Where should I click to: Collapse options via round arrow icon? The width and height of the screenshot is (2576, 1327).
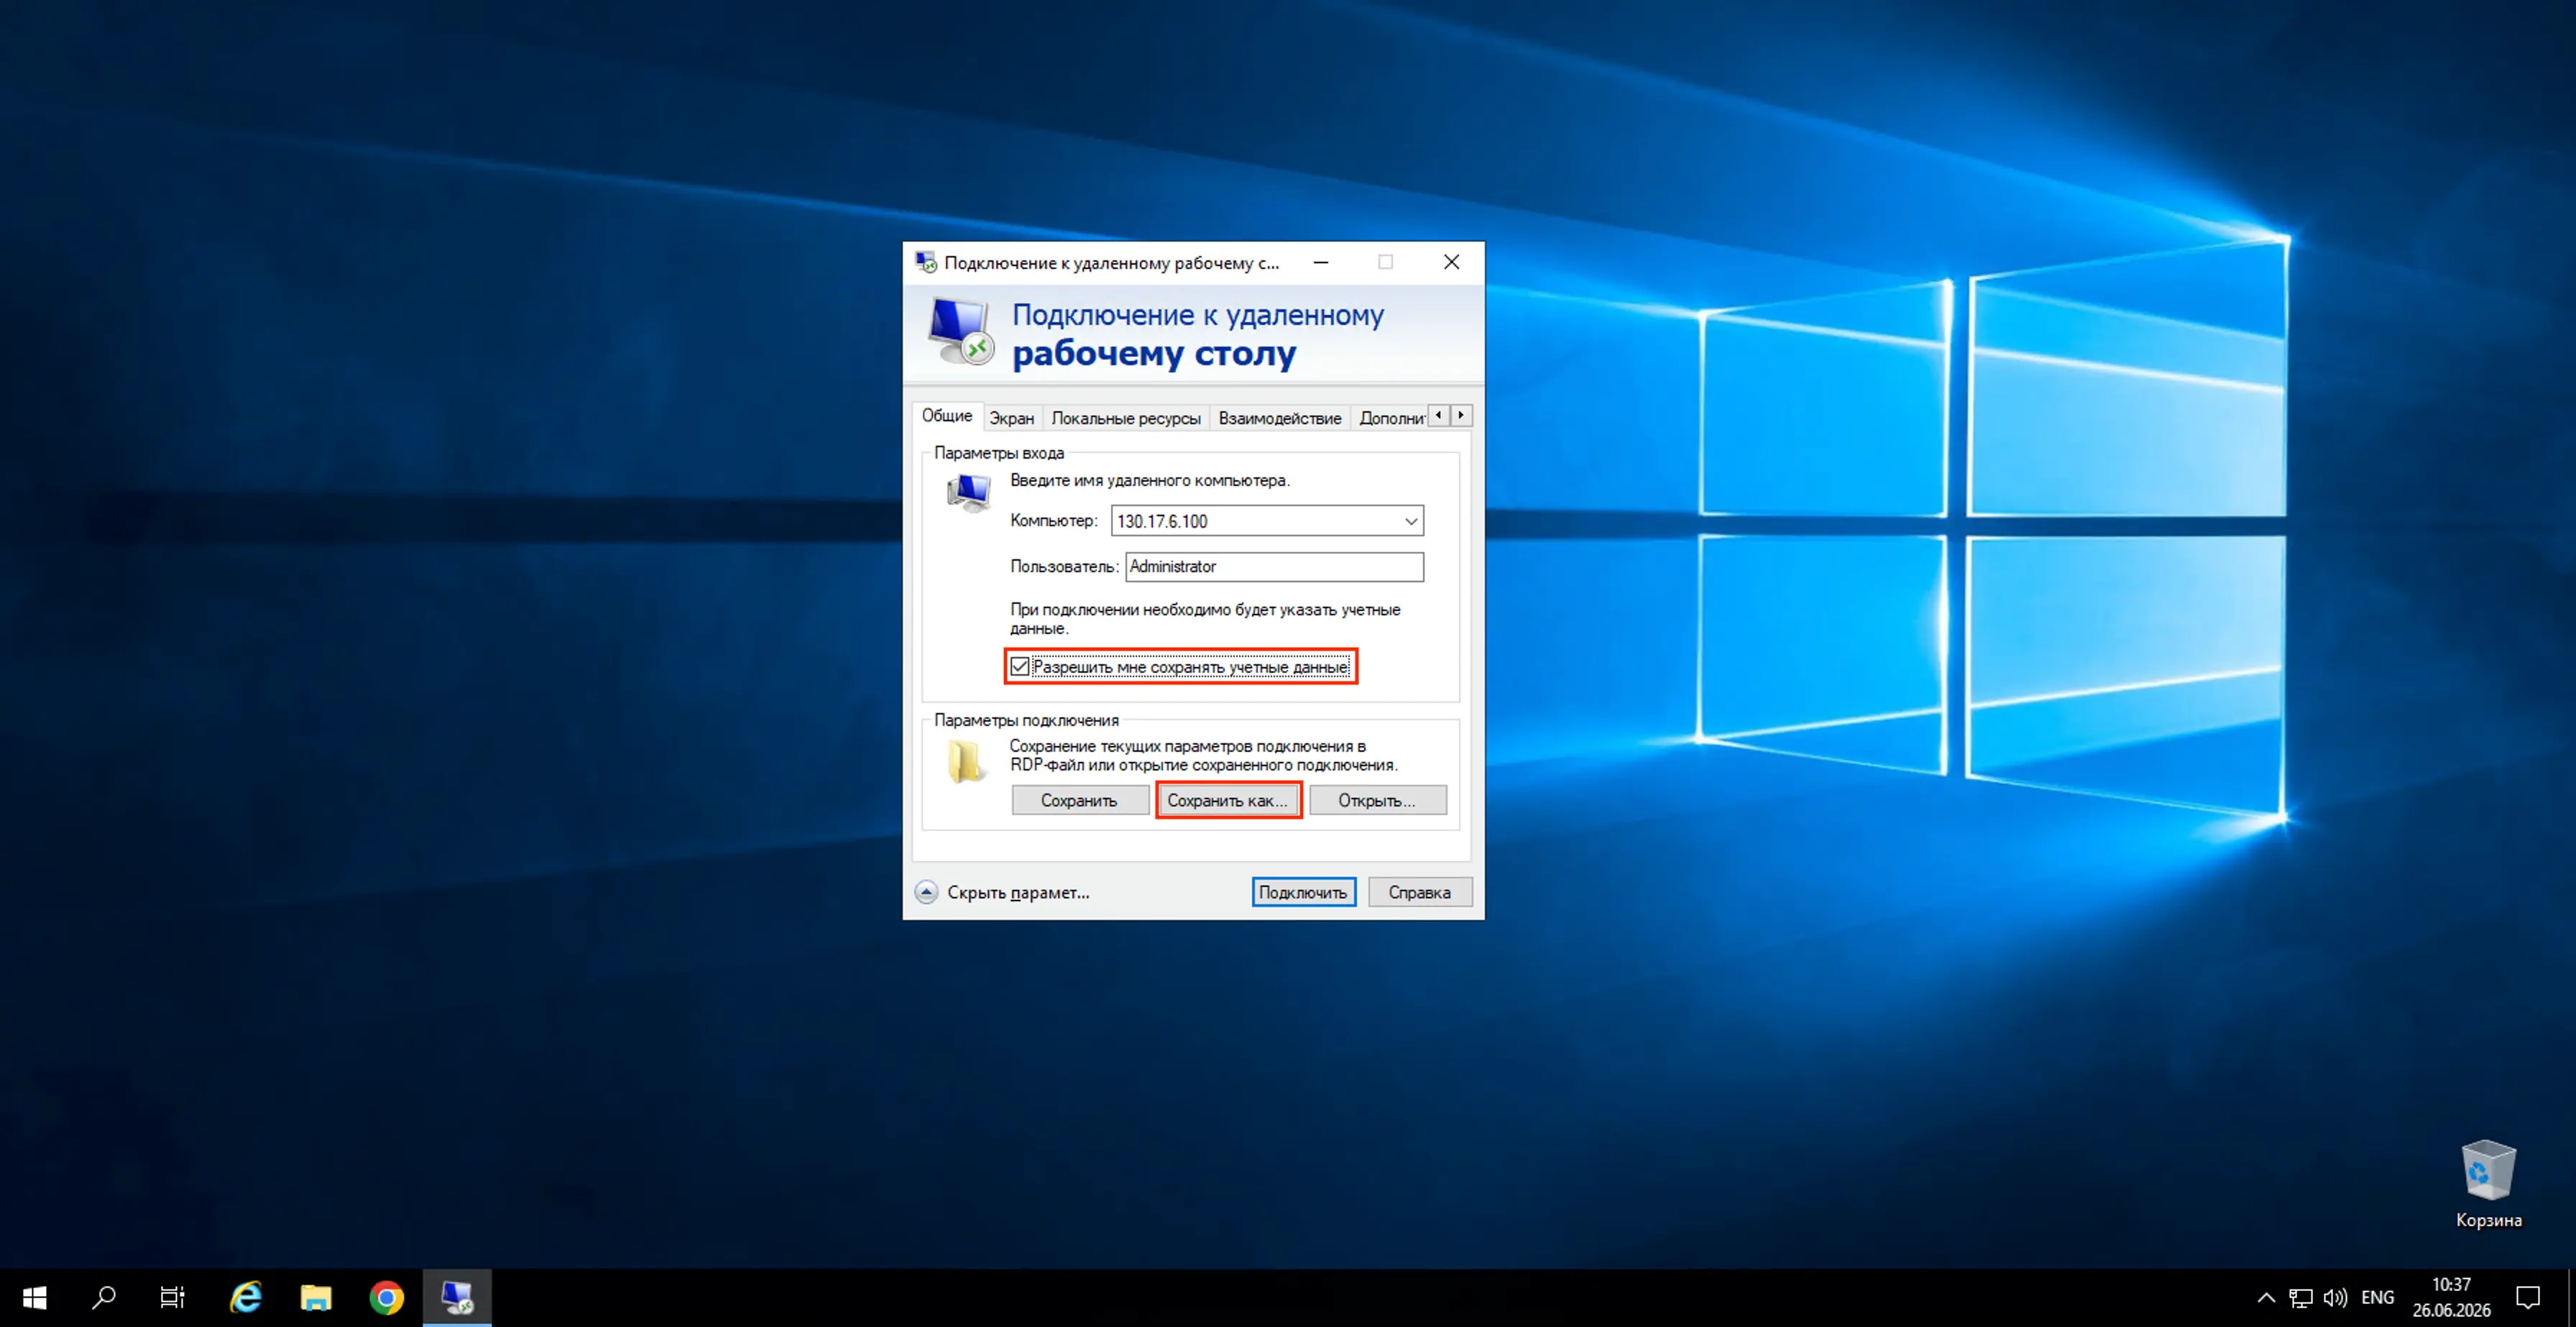[926, 892]
